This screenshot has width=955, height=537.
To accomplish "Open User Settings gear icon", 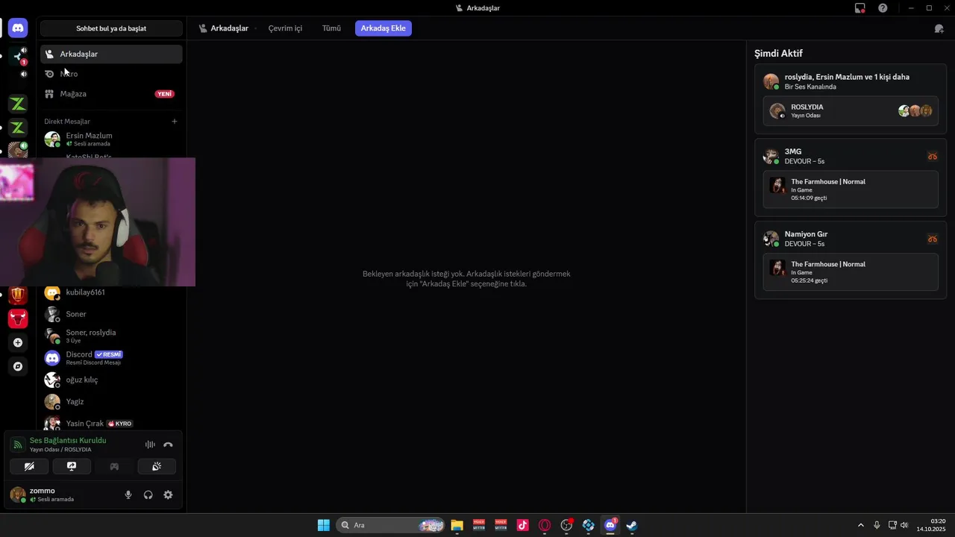I will pos(168,494).
